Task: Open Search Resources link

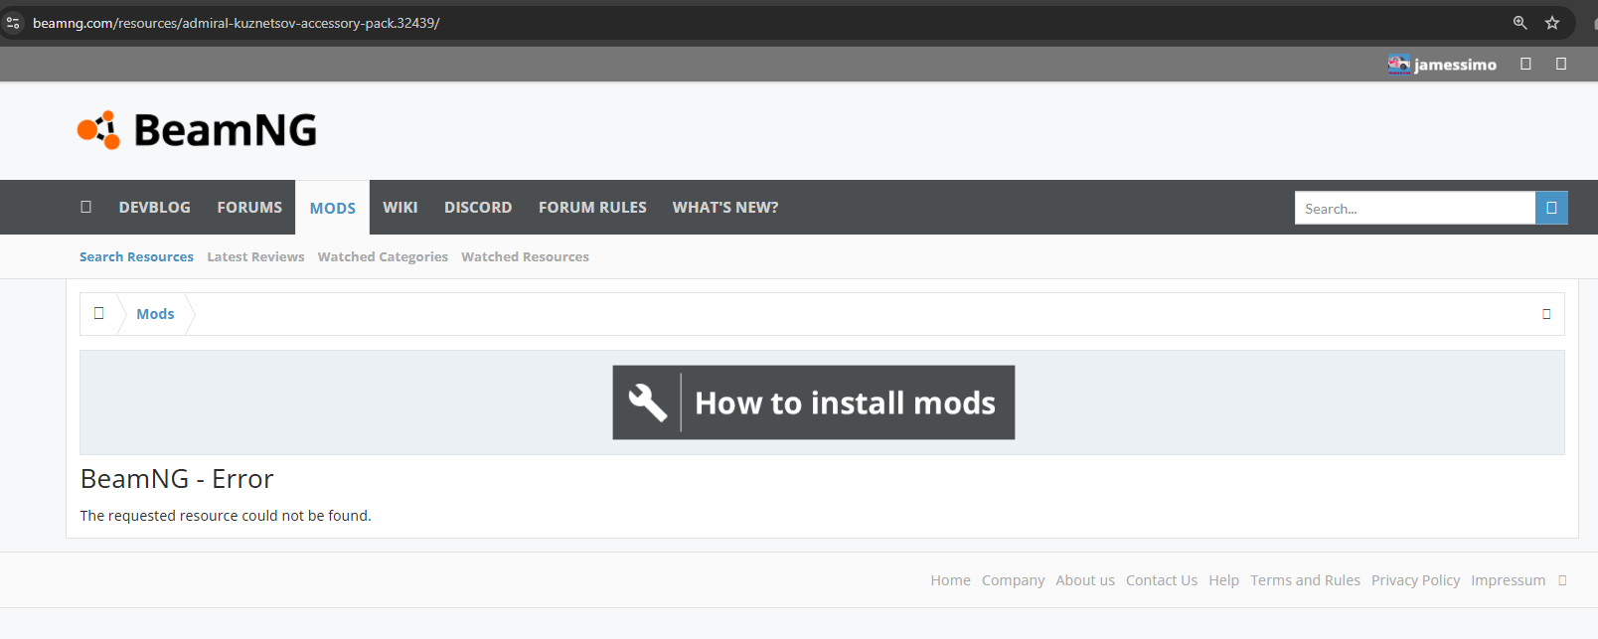Action: click(136, 256)
